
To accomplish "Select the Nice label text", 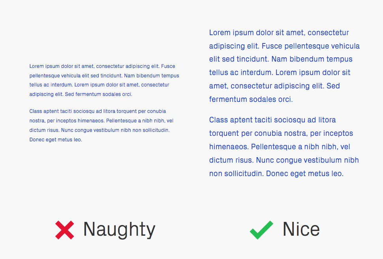I will [301, 229].
